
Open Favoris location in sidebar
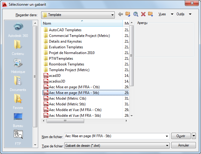18,102
